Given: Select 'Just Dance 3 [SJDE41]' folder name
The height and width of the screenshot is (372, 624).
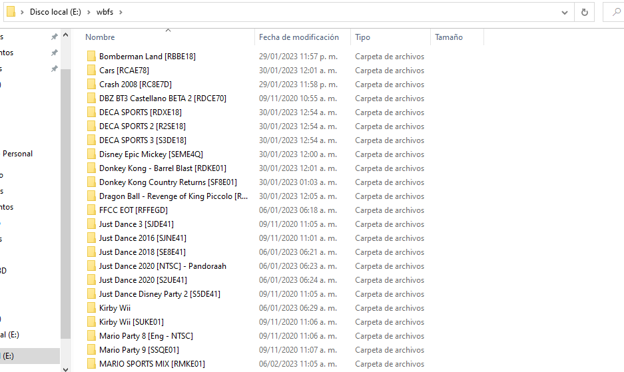Looking at the screenshot, I should click(x=136, y=224).
